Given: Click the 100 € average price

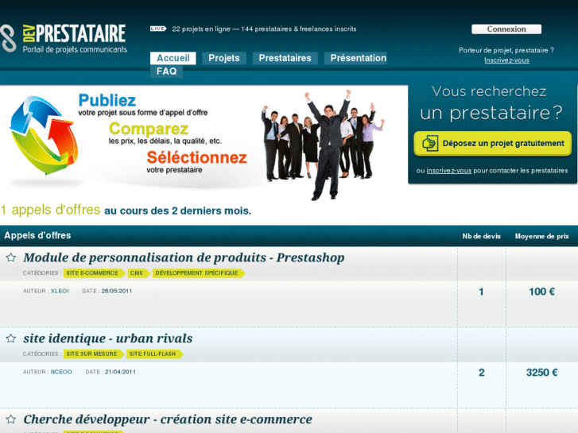Looking at the screenshot, I should click(542, 292).
